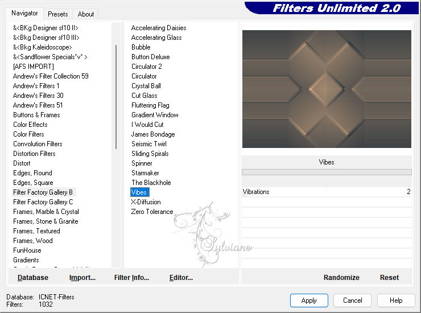Image resolution: width=421 pixels, height=313 pixels.
Task: Select Filter Factory Gallery C
Action: click(43, 202)
